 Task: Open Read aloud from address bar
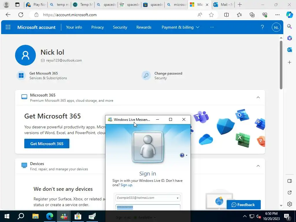(200, 15)
